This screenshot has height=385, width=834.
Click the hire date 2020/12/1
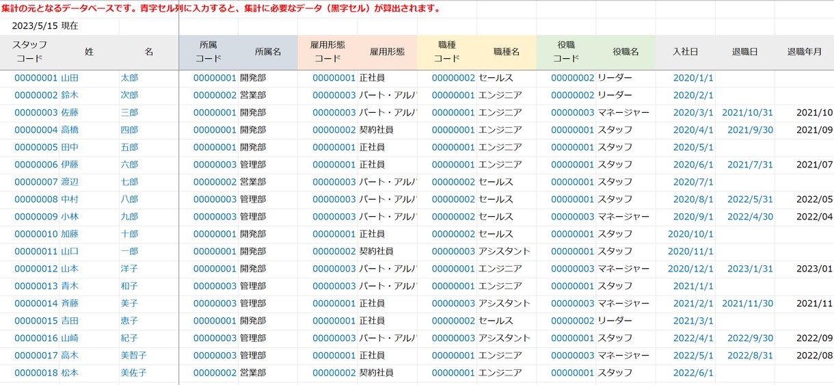click(690, 269)
